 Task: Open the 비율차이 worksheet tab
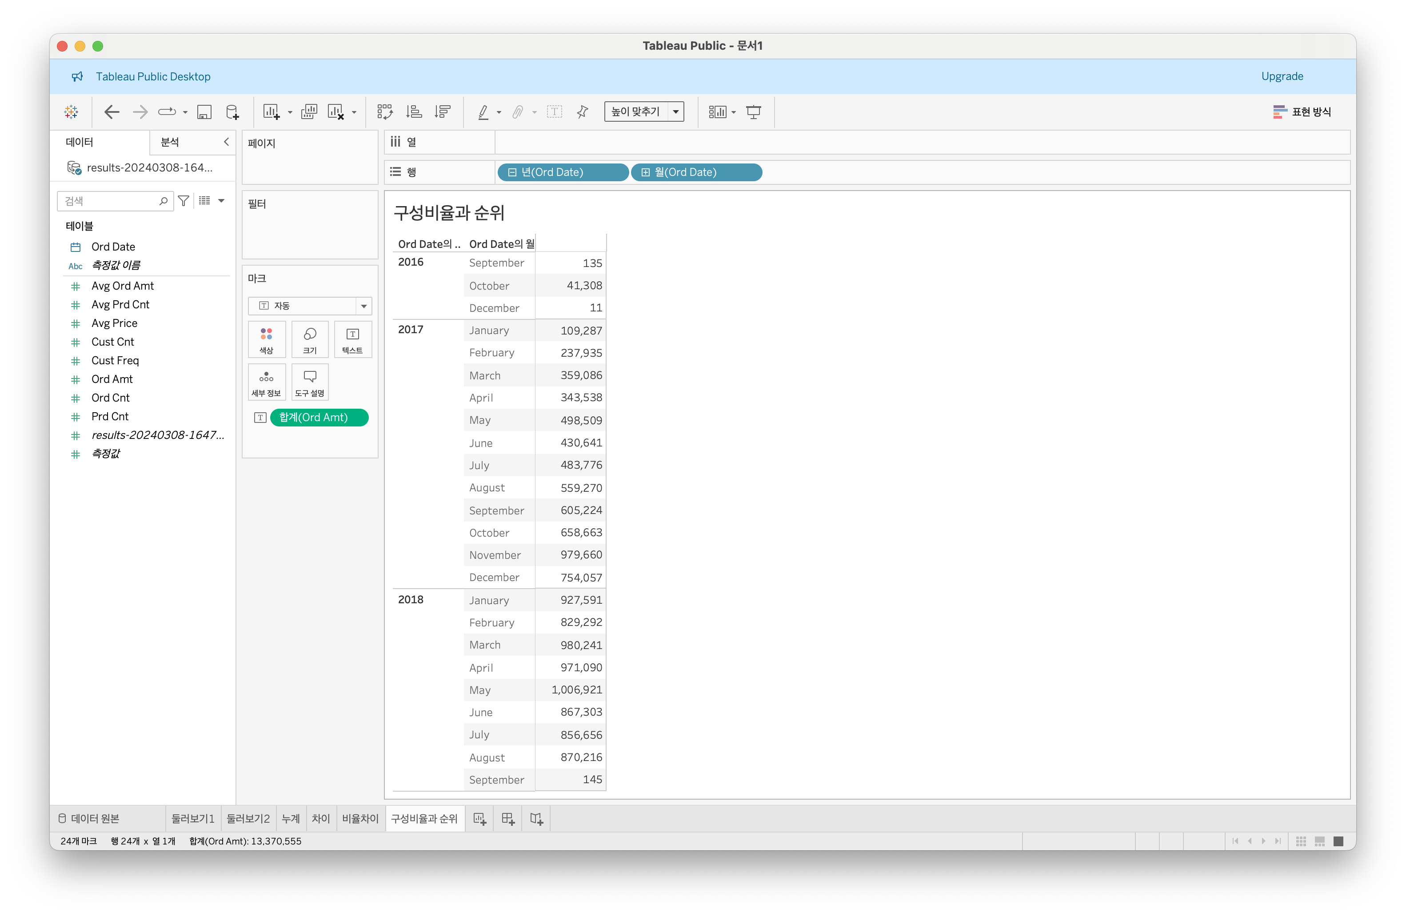point(360,819)
